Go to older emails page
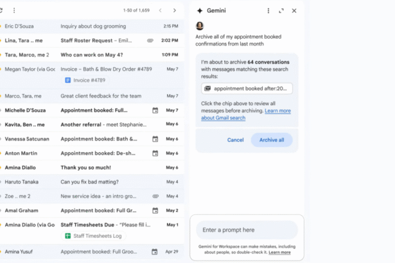This screenshot has width=395, height=263. point(175,10)
